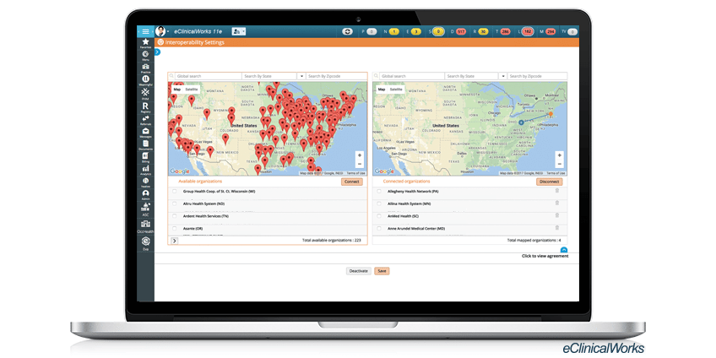Switch left map to Satellite view
Image resolution: width=716 pixels, height=358 pixels.
pos(192,89)
